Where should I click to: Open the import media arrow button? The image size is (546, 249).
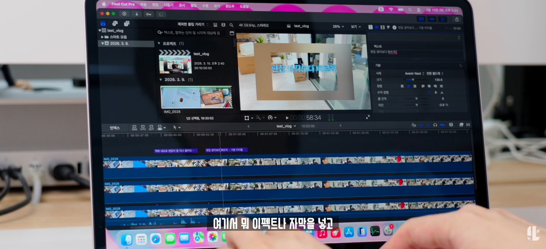[x=136, y=14]
